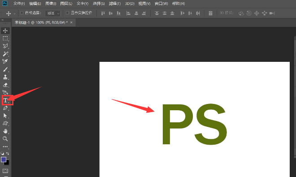Expand the Move tool preset picker arrow
The image size is (296, 177).
(x=14, y=13)
